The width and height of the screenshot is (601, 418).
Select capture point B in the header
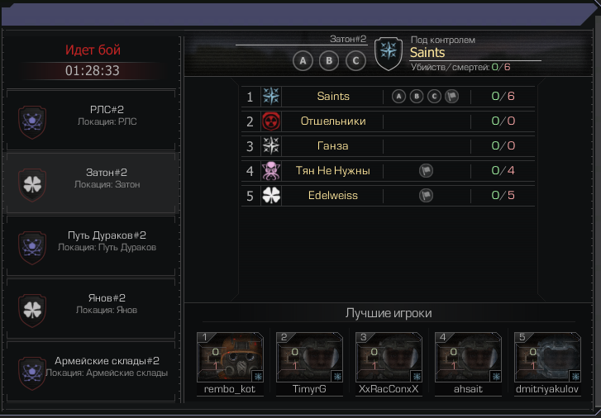[329, 60]
